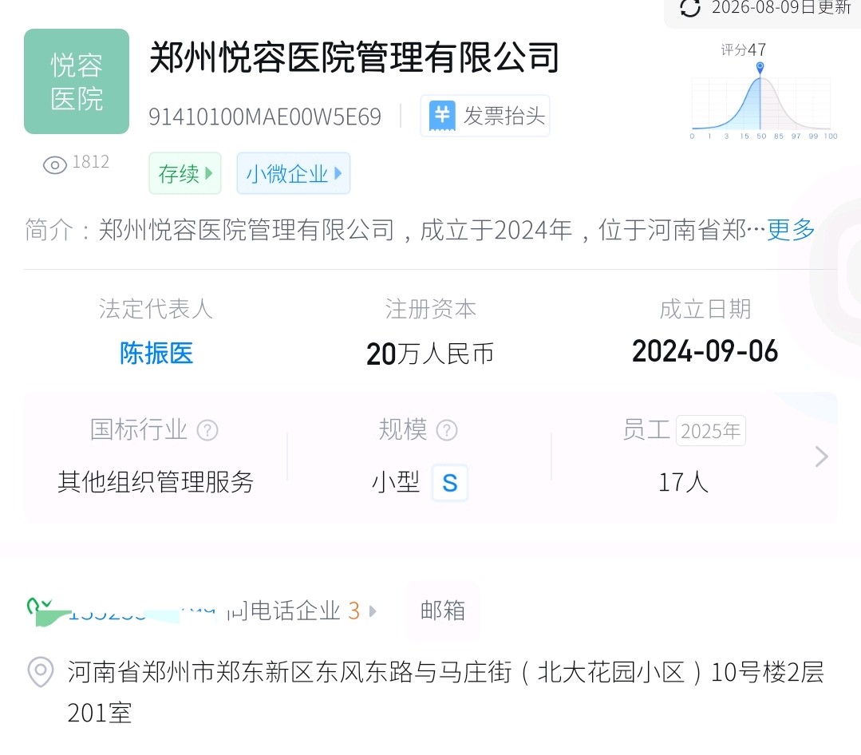The height and width of the screenshot is (755, 861).
Task: Open legal representative 陈振医 link
Action: point(156,353)
